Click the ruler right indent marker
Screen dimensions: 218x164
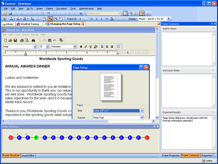(x=118, y=53)
